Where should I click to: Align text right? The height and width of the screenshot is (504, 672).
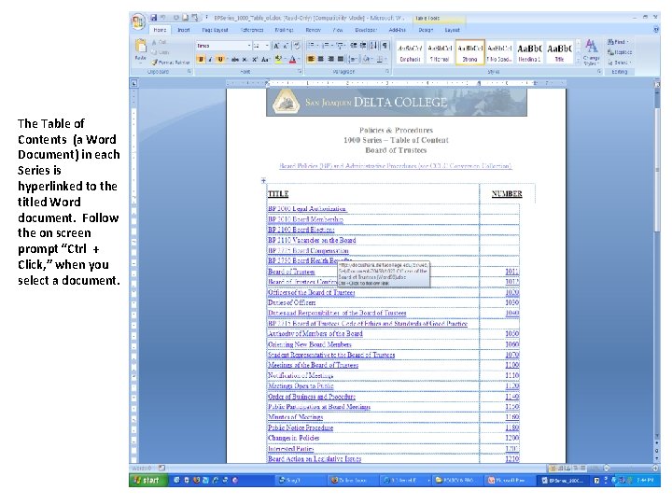330,59
